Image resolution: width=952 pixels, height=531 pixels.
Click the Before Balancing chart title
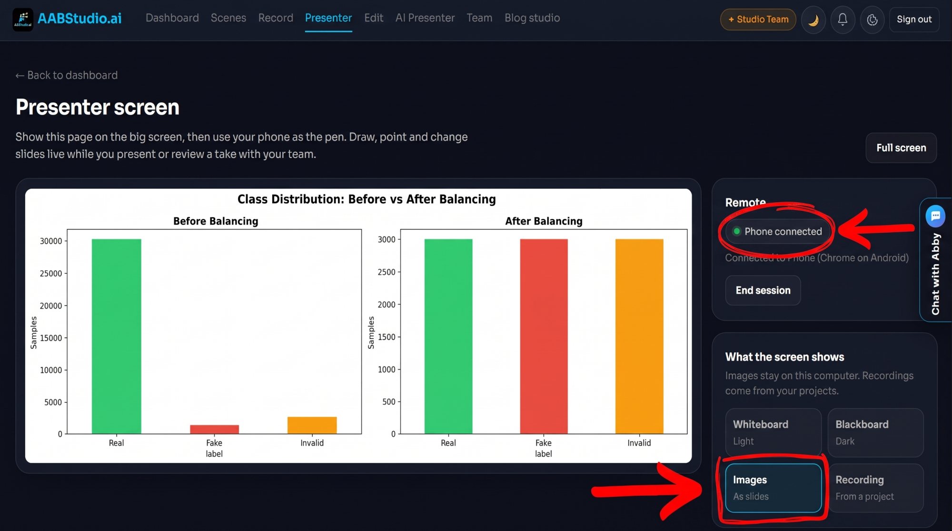[216, 221]
